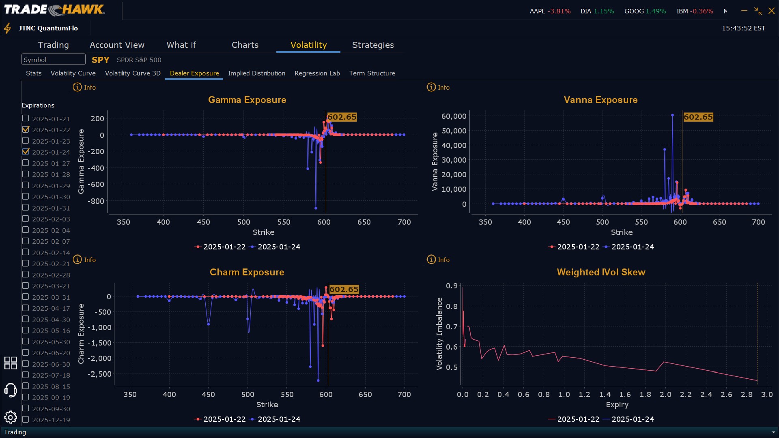
Task: Switch to the Charts tab
Action: (245, 45)
